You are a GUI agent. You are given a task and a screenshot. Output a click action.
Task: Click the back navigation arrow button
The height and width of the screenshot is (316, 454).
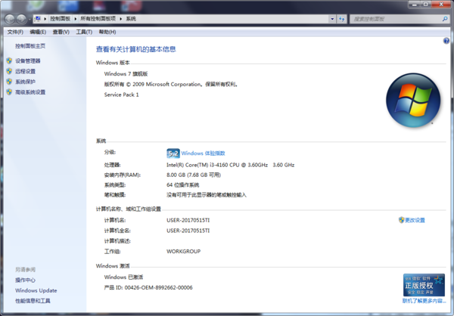tap(10, 17)
